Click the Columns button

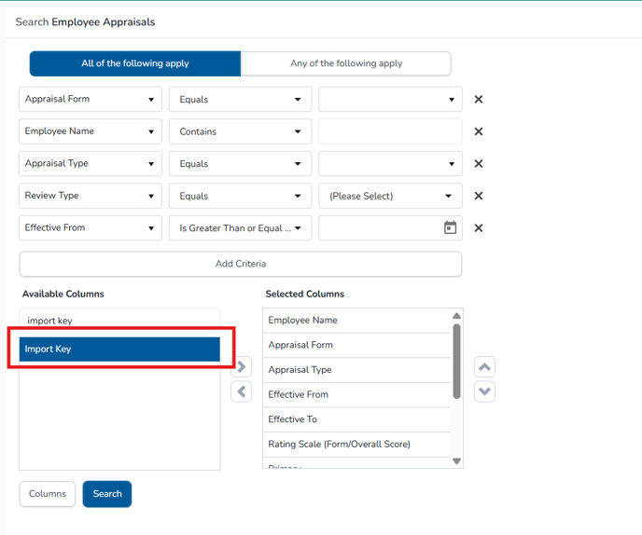coord(48,494)
